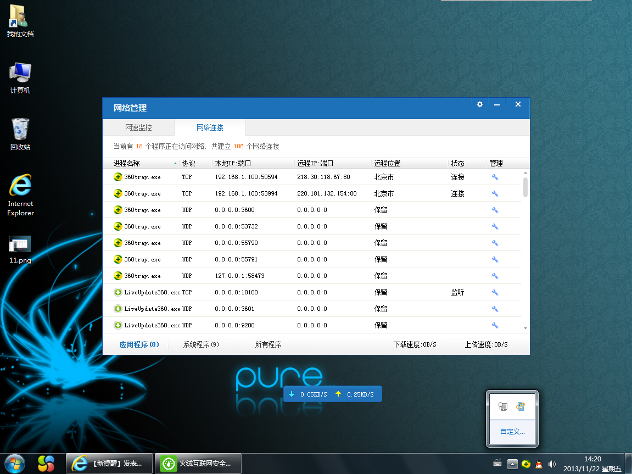This screenshot has width=632, height=474.
Task: Switch to the 网速监控 tab
Action: pos(138,127)
